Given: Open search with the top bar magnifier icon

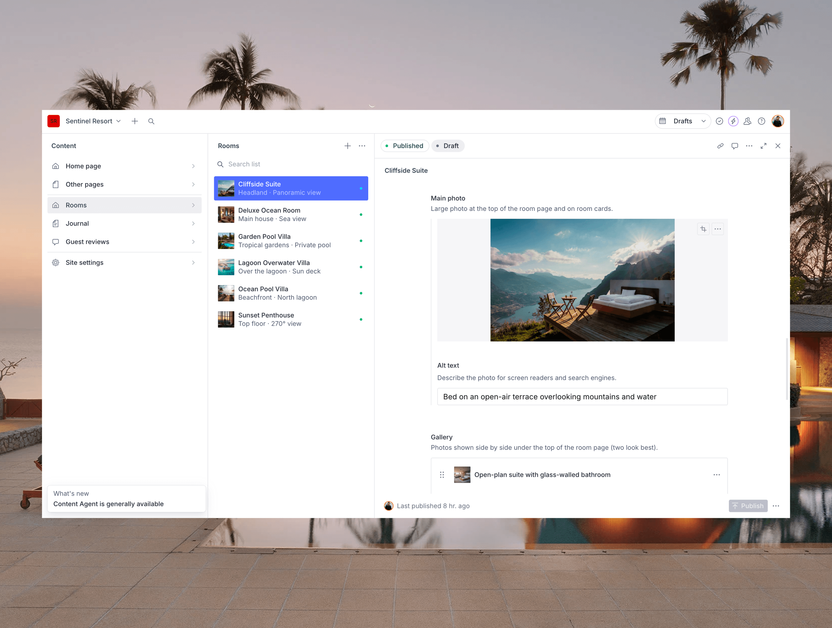Looking at the screenshot, I should click(x=151, y=121).
